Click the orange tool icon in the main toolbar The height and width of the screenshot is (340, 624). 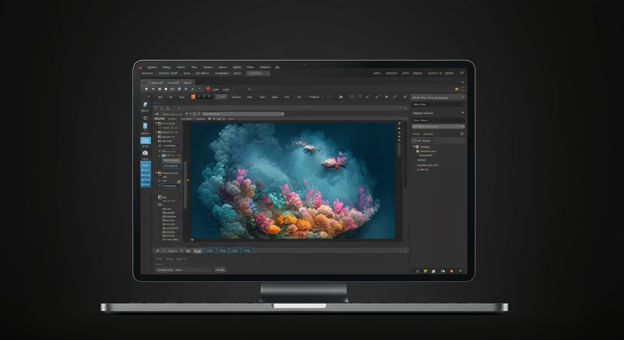[x=208, y=89]
